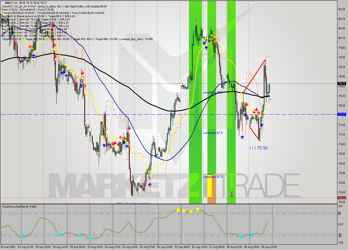Click the 78.35 price scale value
Viewport: 348px width, 250px height.
[342, 96]
